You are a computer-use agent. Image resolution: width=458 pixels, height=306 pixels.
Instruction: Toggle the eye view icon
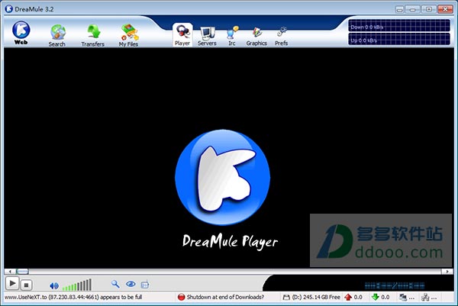pyautogui.click(x=131, y=284)
